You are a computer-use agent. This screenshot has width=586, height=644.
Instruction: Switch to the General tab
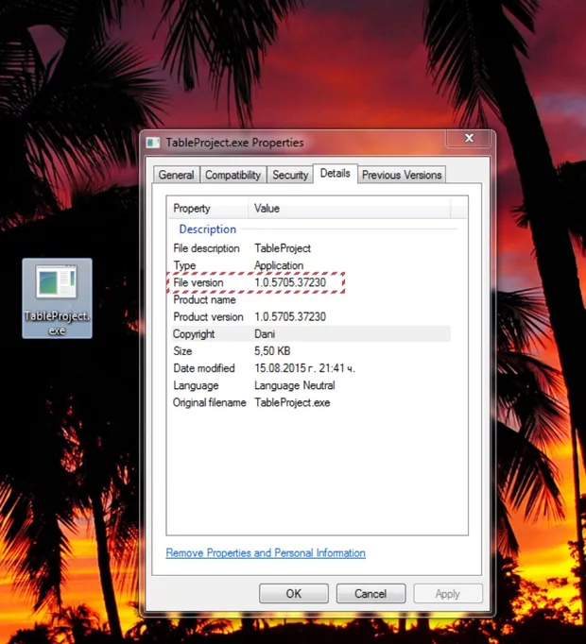[176, 175]
